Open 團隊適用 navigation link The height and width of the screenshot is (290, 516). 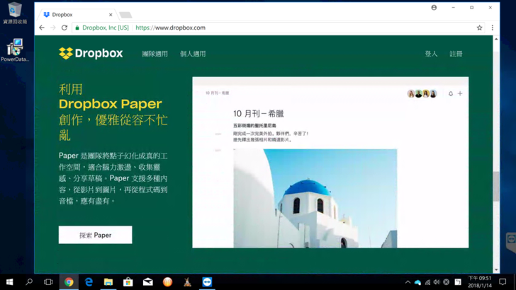[155, 54]
